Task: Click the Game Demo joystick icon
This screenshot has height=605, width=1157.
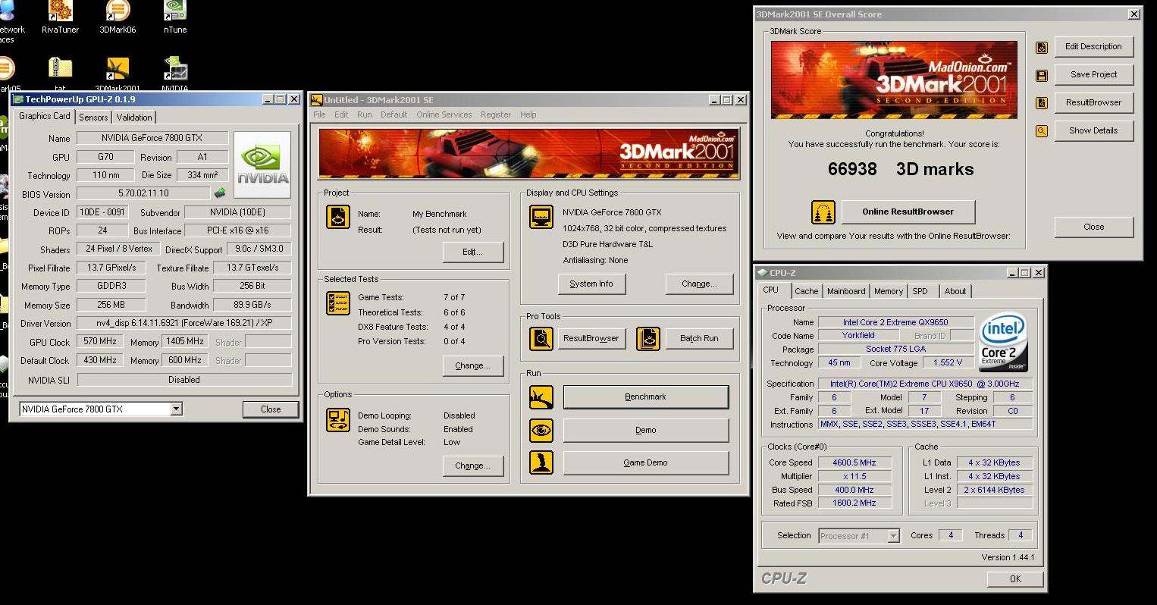Action: pos(541,462)
